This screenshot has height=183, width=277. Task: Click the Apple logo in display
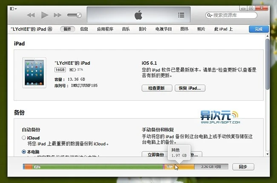pos(138,15)
